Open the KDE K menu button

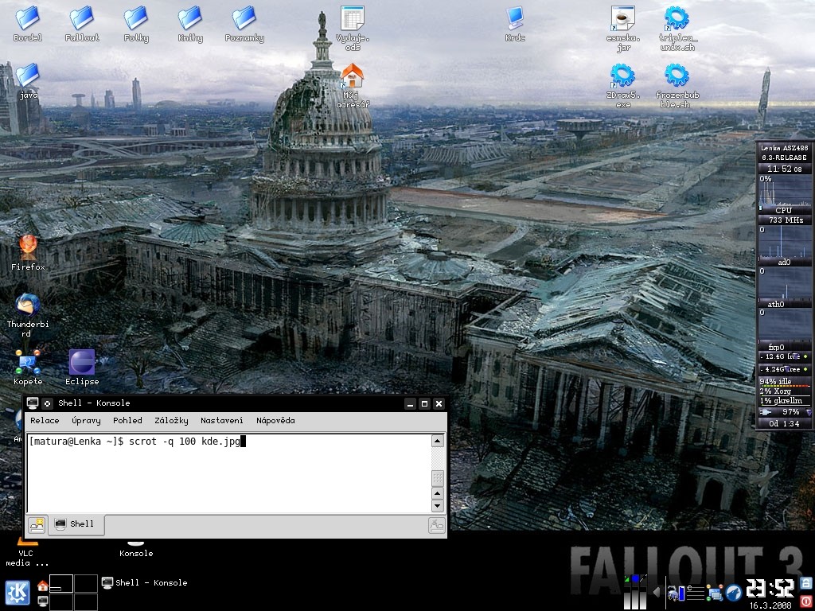click(x=18, y=593)
